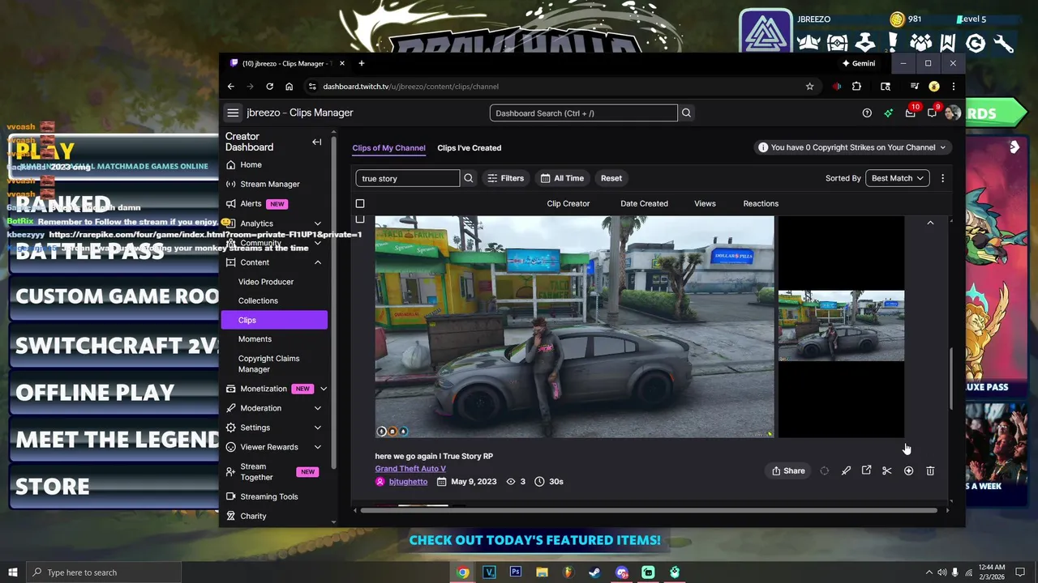Open the three-dot options beside Sorted By
This screenshot has height=583, width=1038.
942,178
